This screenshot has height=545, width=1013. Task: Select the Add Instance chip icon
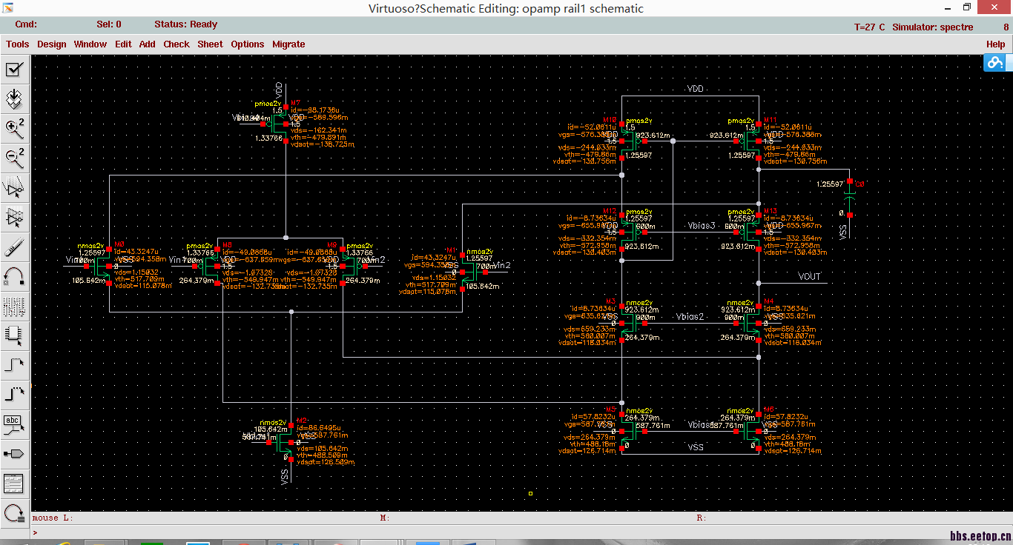14,335
